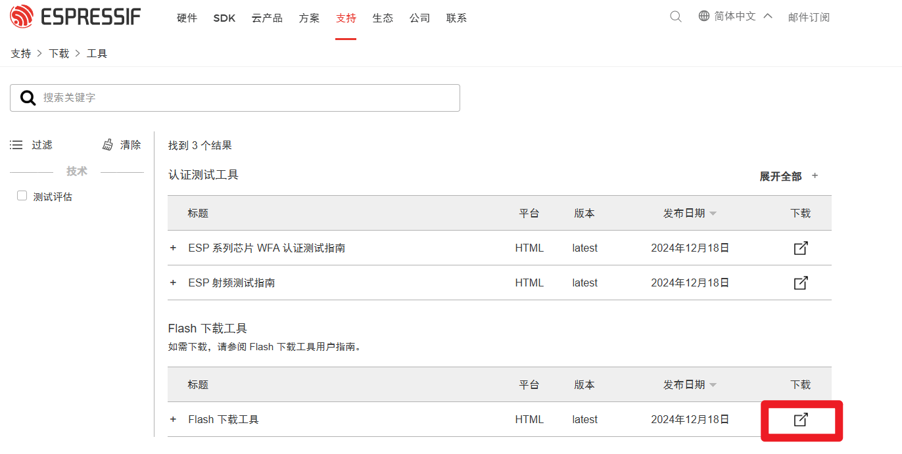
Task: Go to 支持 in breadcrumb
Action: point(20,54)
